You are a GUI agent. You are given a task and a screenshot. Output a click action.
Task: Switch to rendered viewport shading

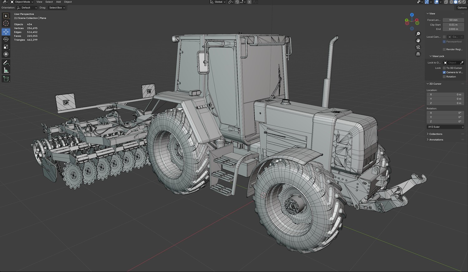coord(464,2)
